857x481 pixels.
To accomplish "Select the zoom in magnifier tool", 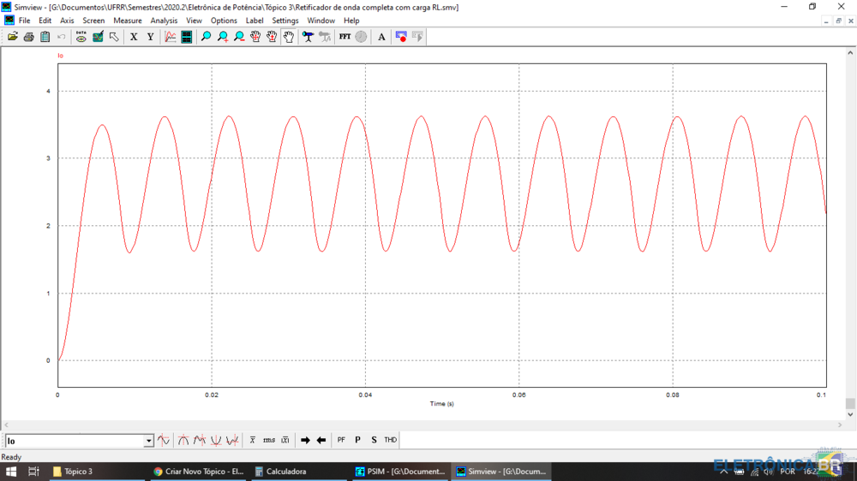I will tap(223, 37).
